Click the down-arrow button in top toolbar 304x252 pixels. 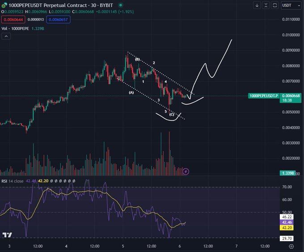click(x=257, y=5)
